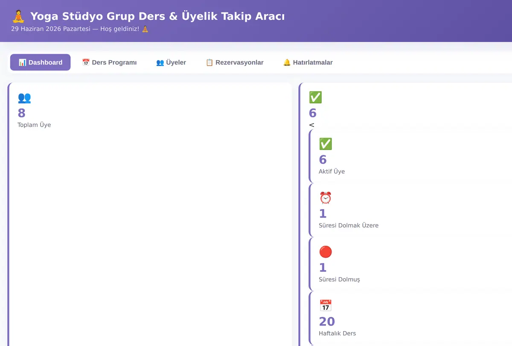Show the Hatırlatmalar tab

[x=308, y=62]
